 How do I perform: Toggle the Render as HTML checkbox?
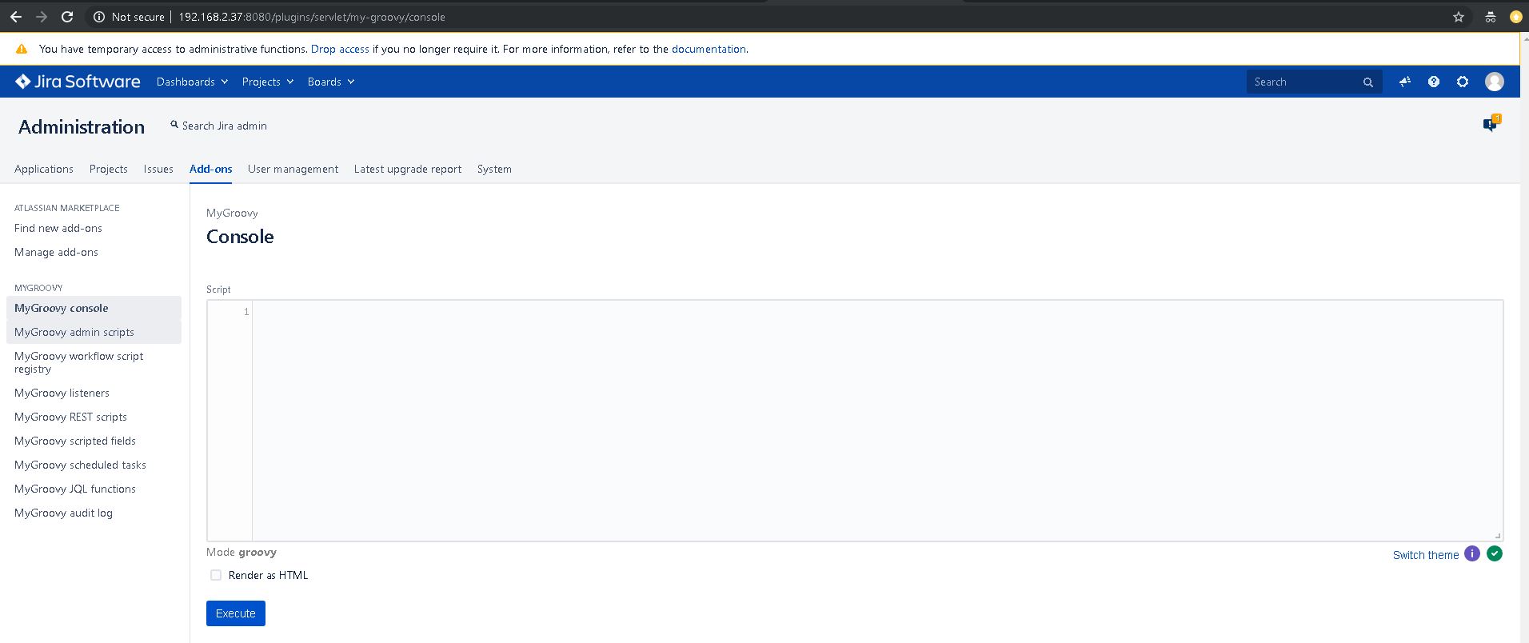(x=216, y=575)
